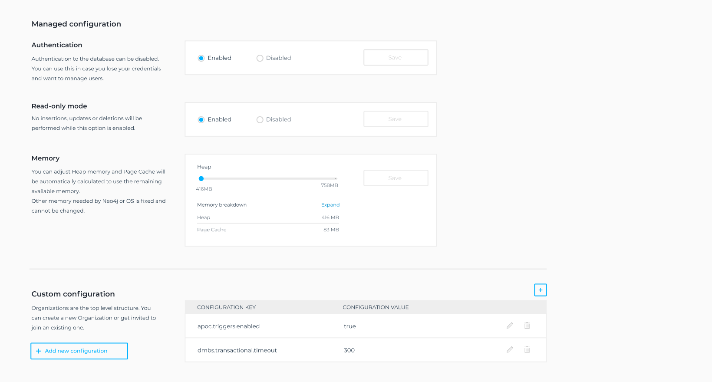
Task: Click the value 300 in the table
Action: tap(349, 350)
